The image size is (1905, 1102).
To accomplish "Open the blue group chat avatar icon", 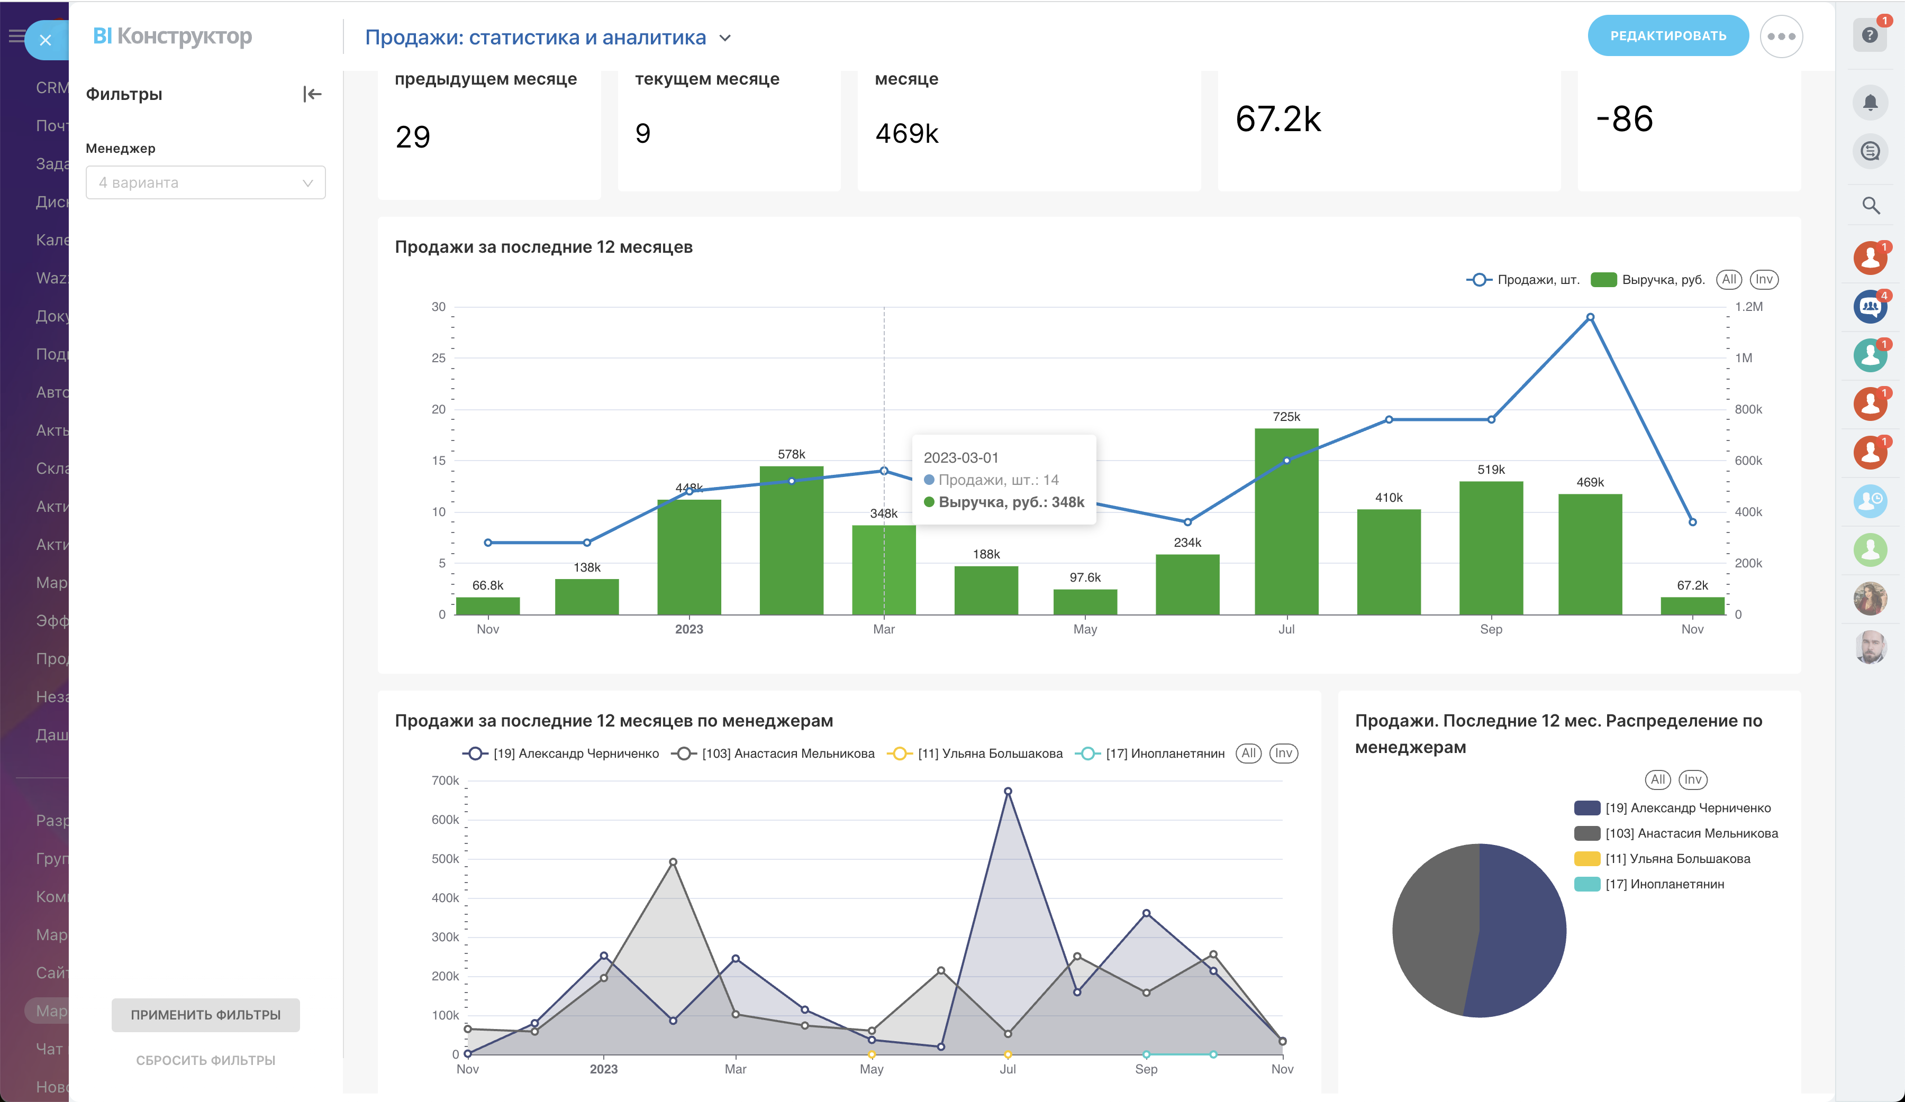I will (1870, 307).
